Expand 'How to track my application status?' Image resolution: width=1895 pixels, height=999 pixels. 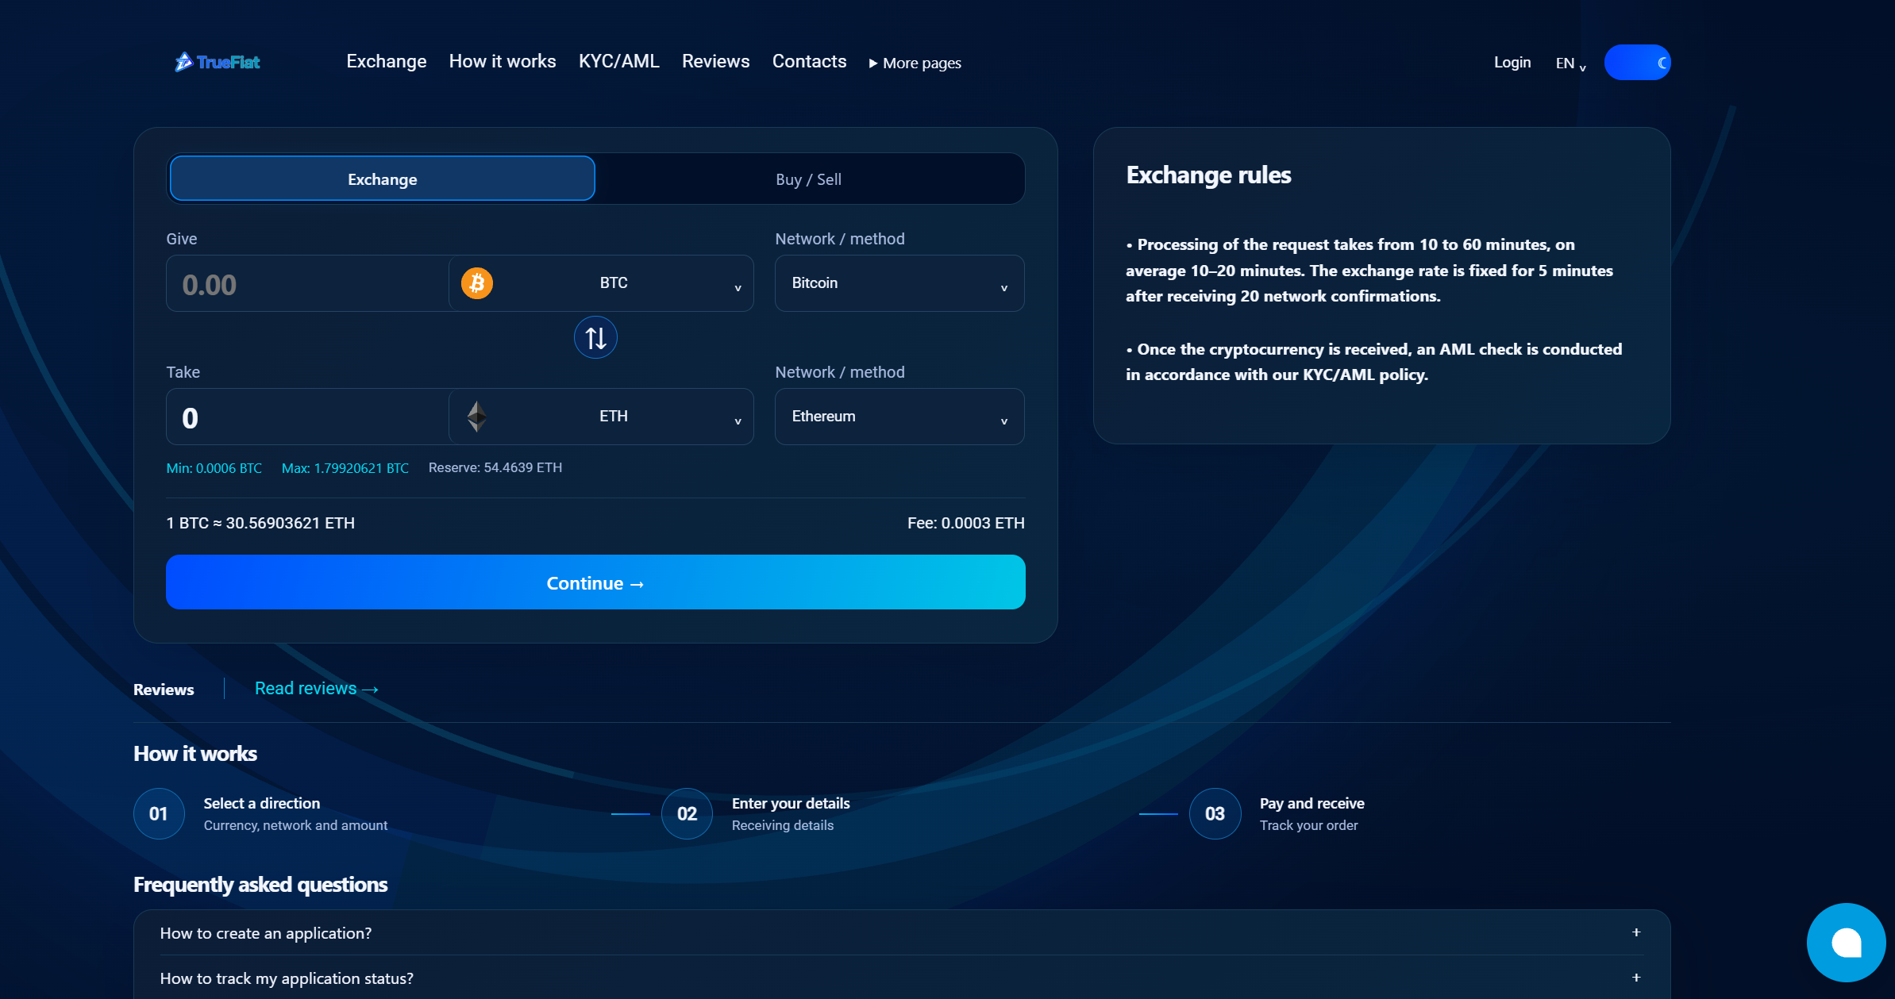pos(902,978)
